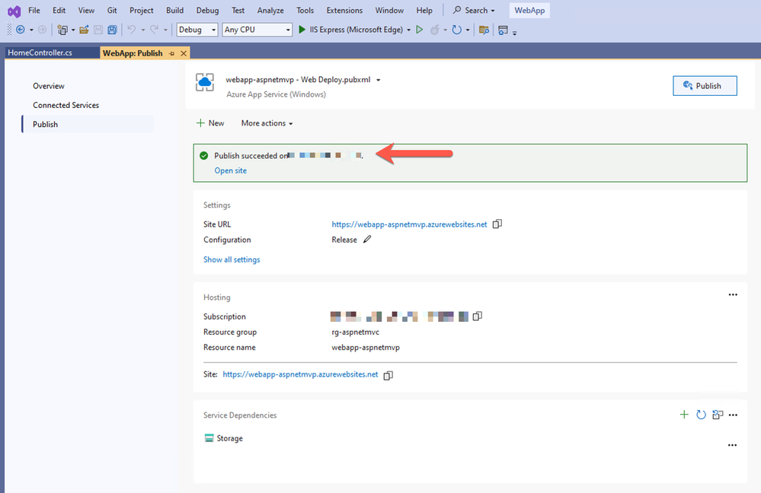The width and height of the screenshot is (761, 493).
Task: Expand the New Project dropdown arrow
Action: 73,30
